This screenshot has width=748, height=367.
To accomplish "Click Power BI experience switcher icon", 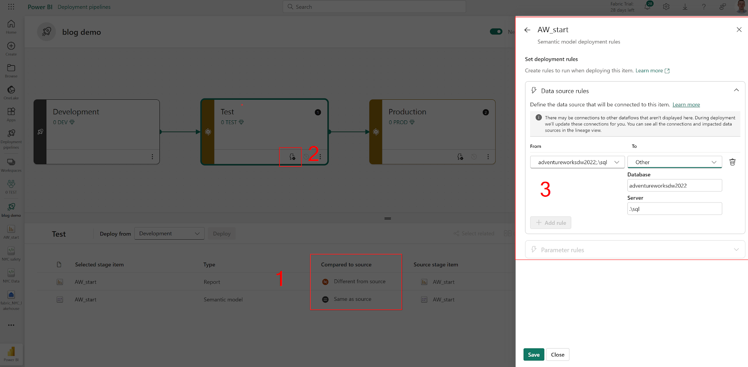I will tap(11, 353).
